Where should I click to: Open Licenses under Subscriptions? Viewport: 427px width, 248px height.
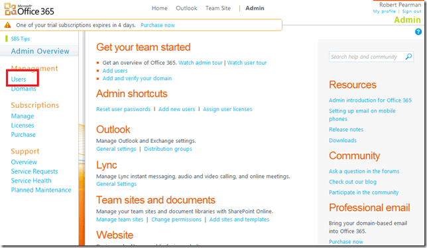pyautogui.click(x=23, y=126)
